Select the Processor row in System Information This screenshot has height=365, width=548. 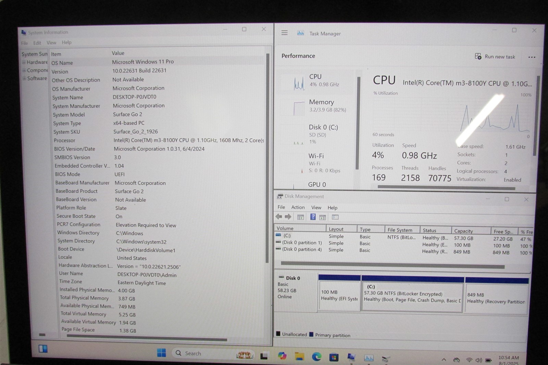[159, 140]
